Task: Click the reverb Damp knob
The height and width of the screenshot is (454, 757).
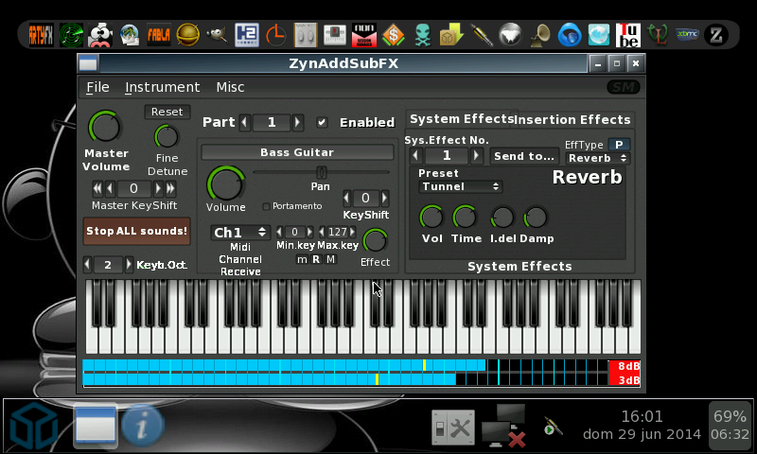Action: (x=536, y=218)
